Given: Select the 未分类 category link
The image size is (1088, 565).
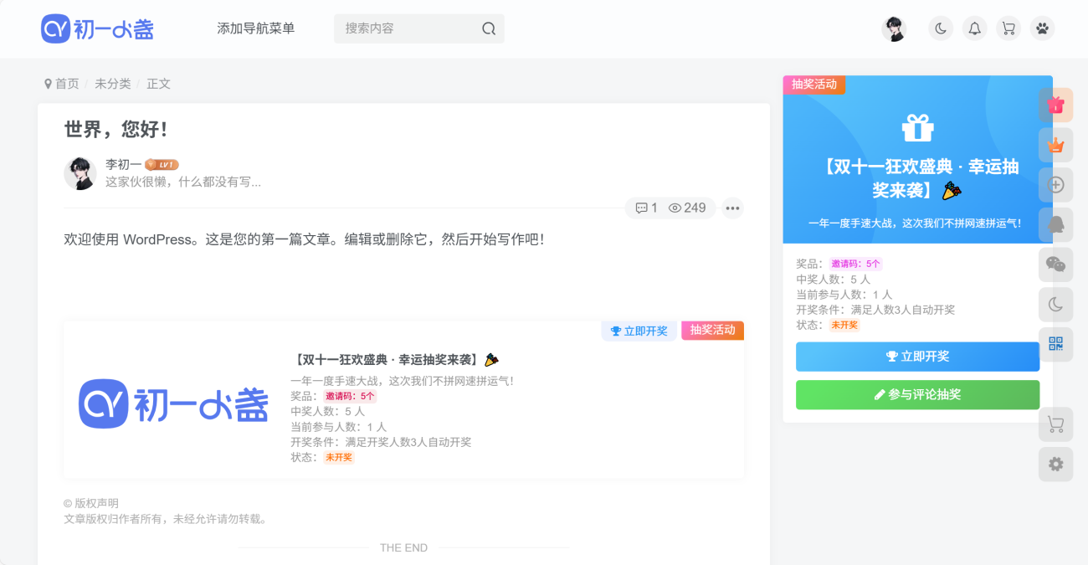Looking at the screenshot, I should tap(112, 83).
